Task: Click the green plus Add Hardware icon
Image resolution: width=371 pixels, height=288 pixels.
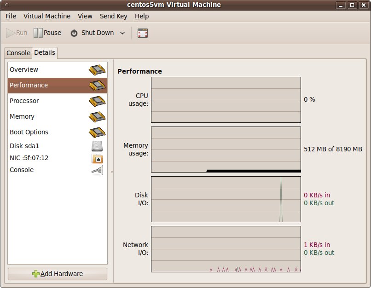Action: (36, 274)
